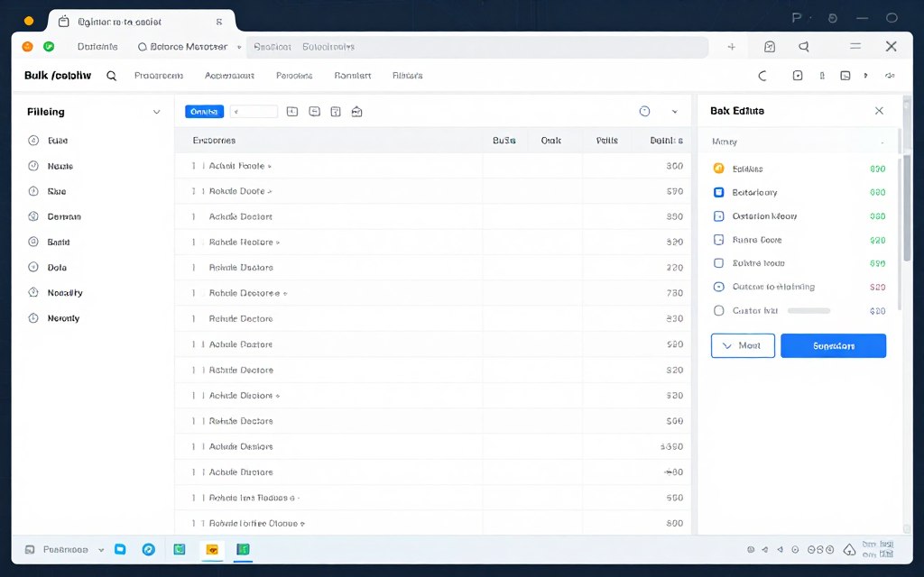Sort by the Eracorries column header
The image size is (924, 577).
pos(214,141)
